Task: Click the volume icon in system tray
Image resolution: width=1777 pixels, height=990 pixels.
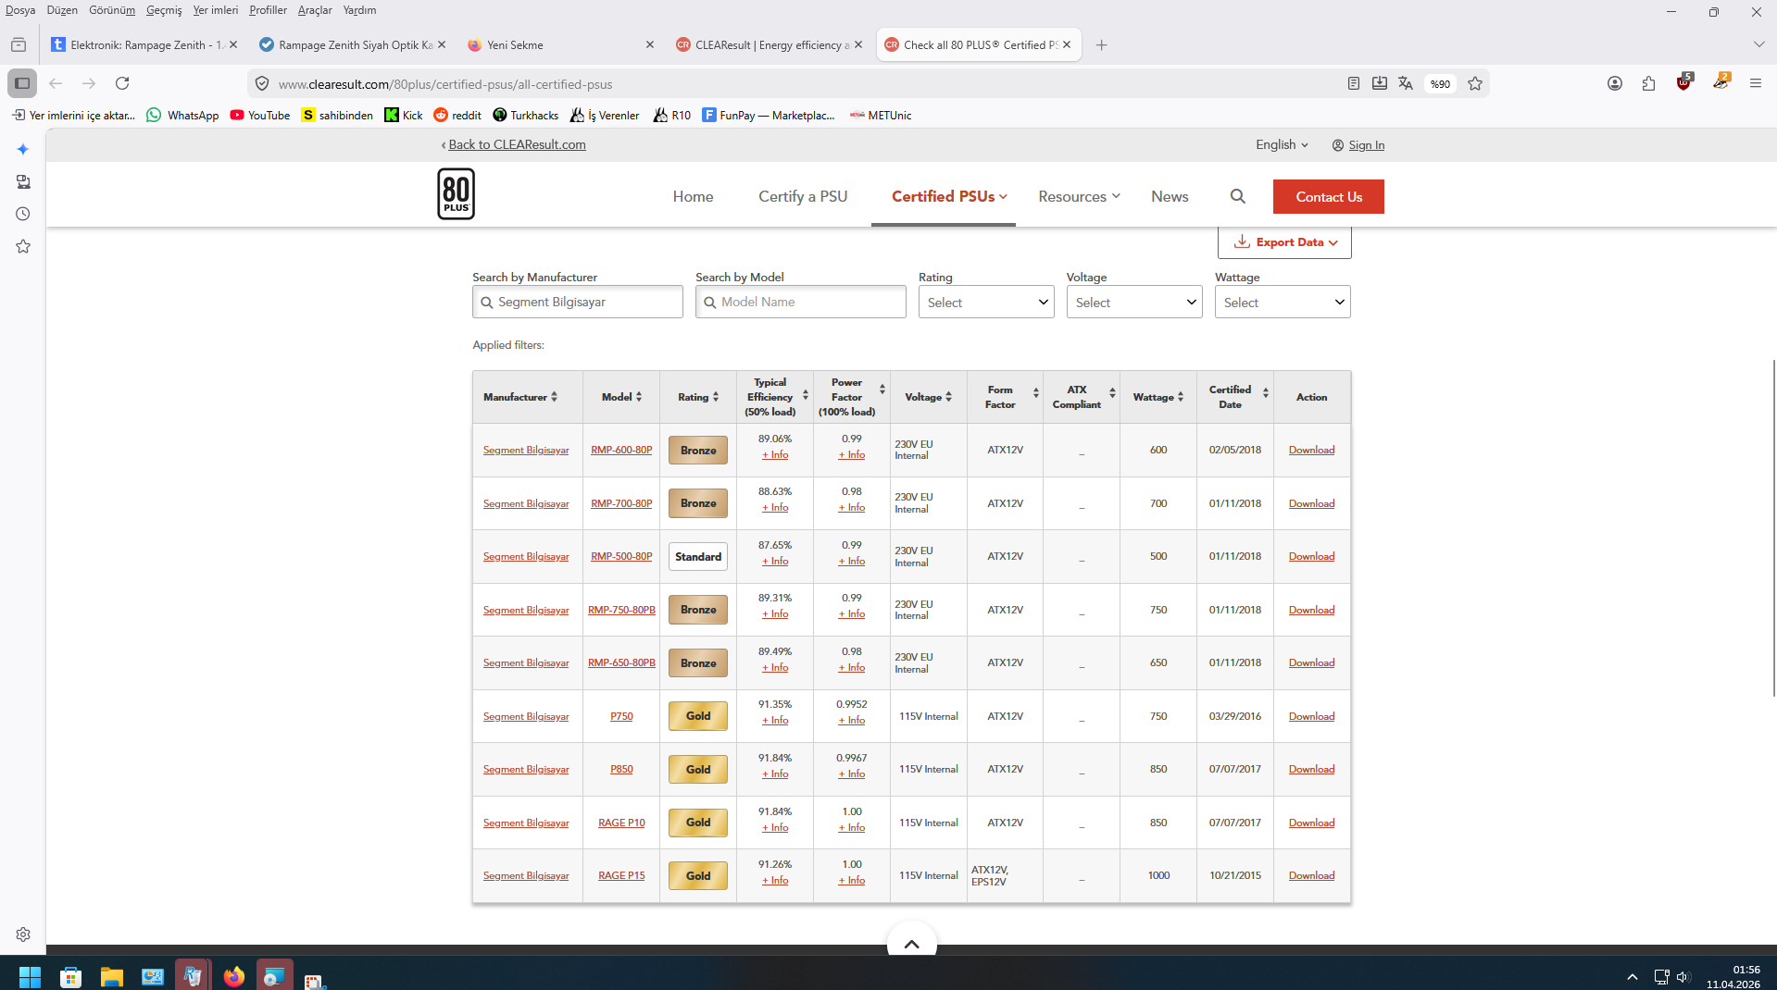Action: pyautogui.click(x=1683, y=976)
